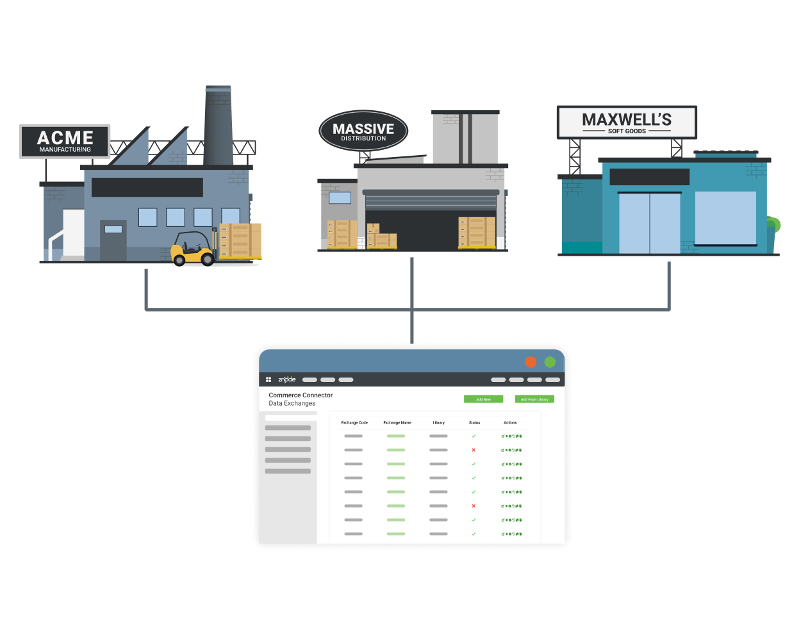Click the Status column header

tap(475, 423)
